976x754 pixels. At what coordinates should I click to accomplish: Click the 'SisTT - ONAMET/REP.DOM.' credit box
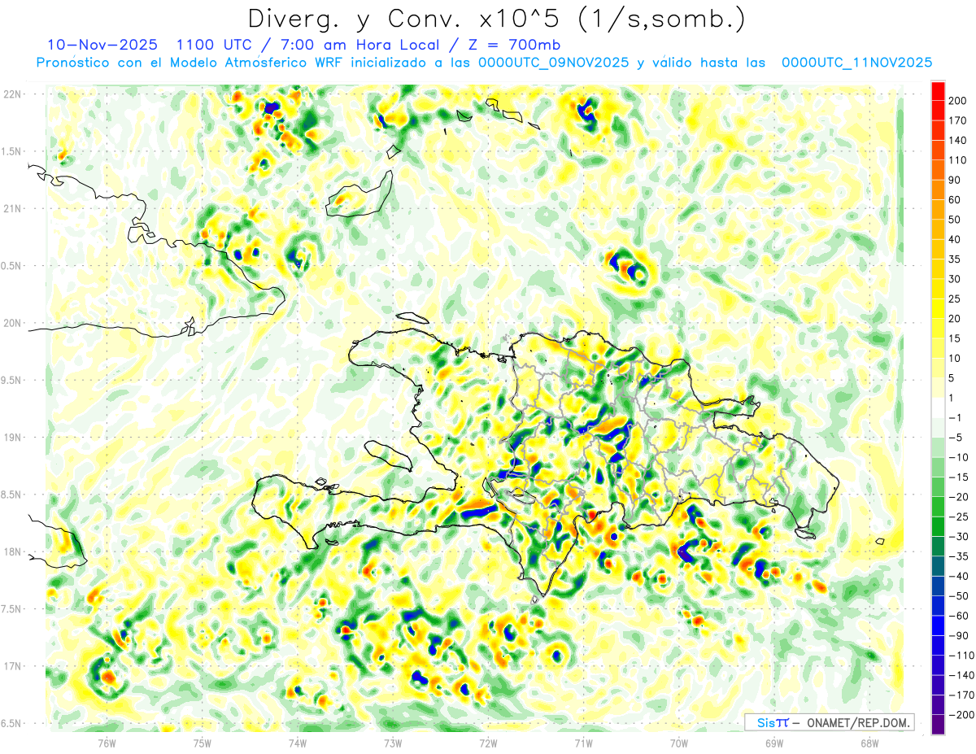(x=829, y=722)
